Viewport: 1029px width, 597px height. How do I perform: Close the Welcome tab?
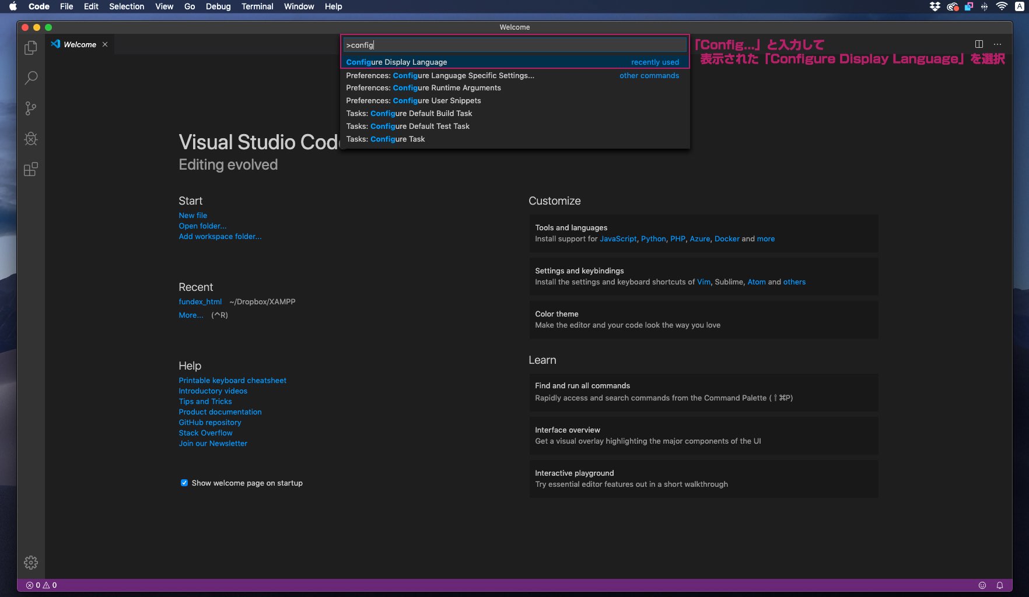click(x=105, y=44)
